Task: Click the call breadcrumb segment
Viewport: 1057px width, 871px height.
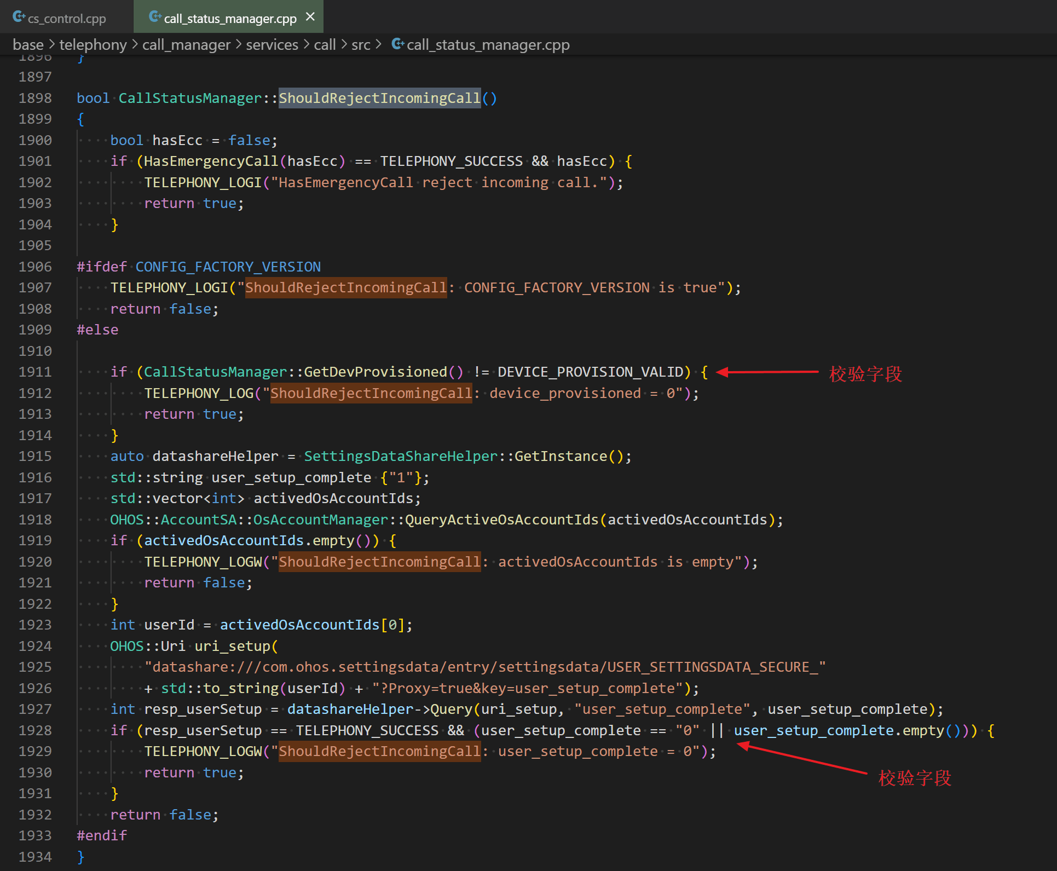Action: click(x=325, y=44)
